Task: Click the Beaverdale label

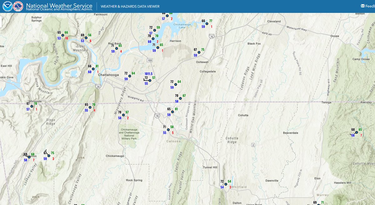Action: pos(291,133)
